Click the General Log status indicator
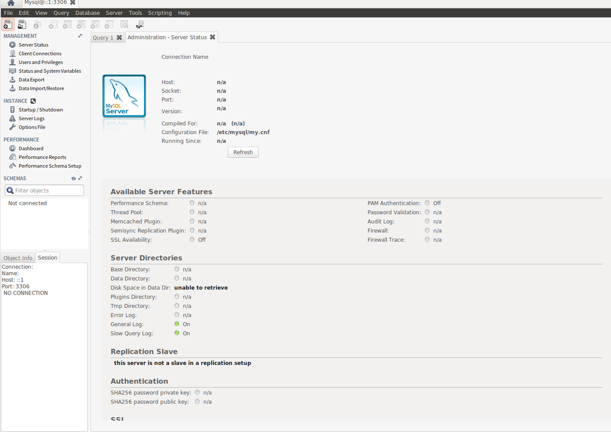The image size is (611, 432). pyautogui.click(x=177, y=324)
